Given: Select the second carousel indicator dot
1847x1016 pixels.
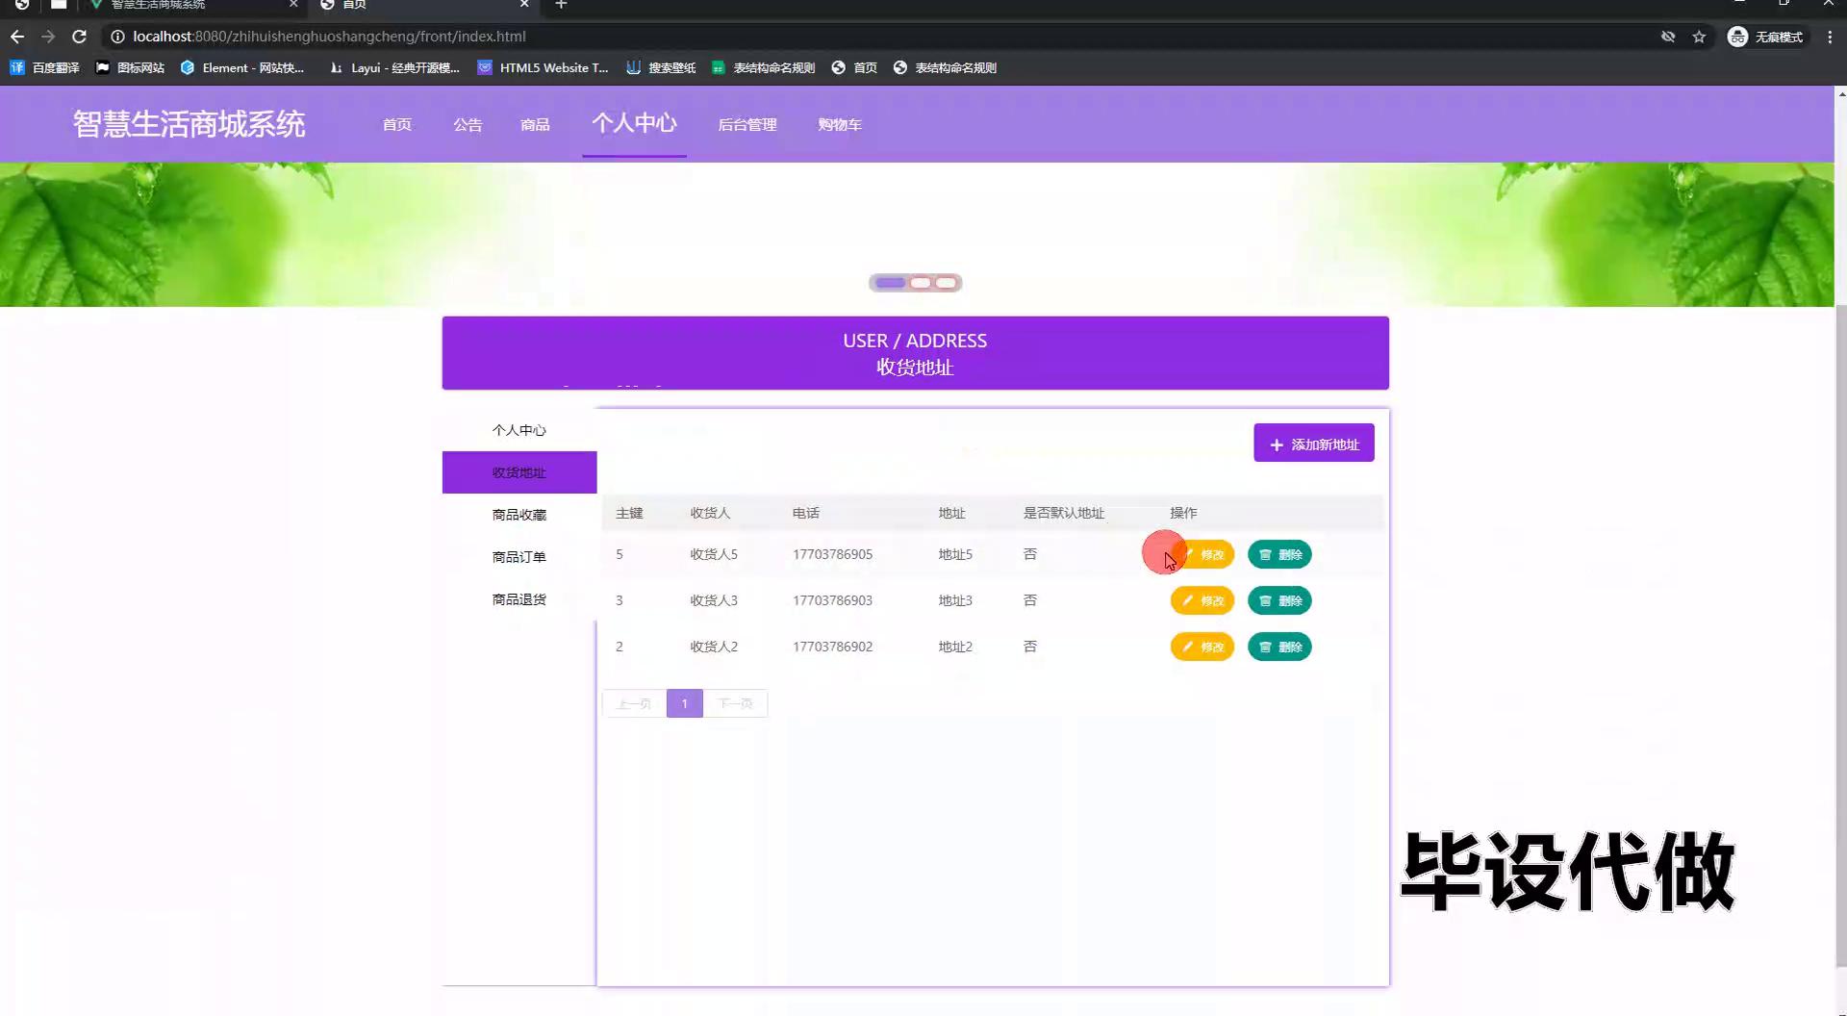Looking at the screenshot, I should click(x=921, y=283).
